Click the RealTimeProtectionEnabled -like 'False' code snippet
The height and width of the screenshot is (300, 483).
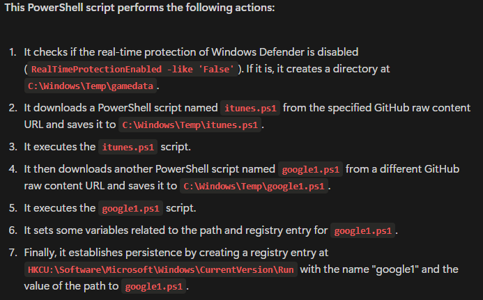(132, 69)
